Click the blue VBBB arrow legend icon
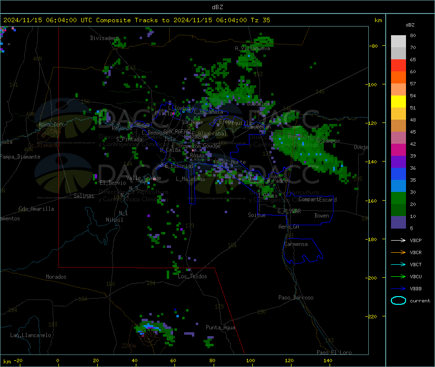Viewport: 435px width, 367px height. [x=398, y=289]
